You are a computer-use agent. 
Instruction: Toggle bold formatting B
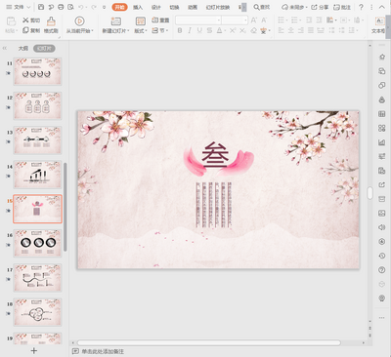point(180,30)
